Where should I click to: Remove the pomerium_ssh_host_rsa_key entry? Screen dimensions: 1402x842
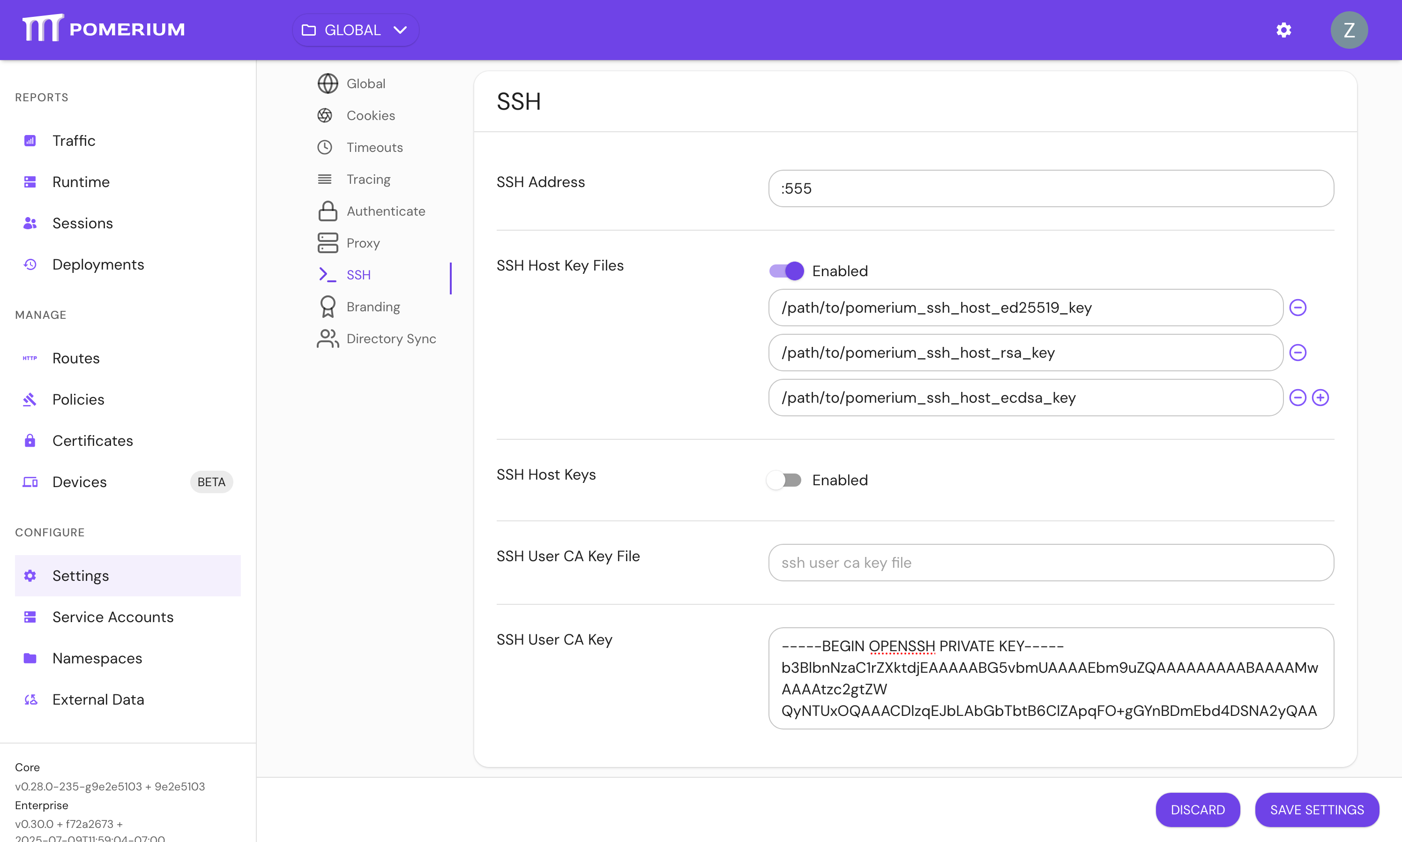pos(1298,353)
